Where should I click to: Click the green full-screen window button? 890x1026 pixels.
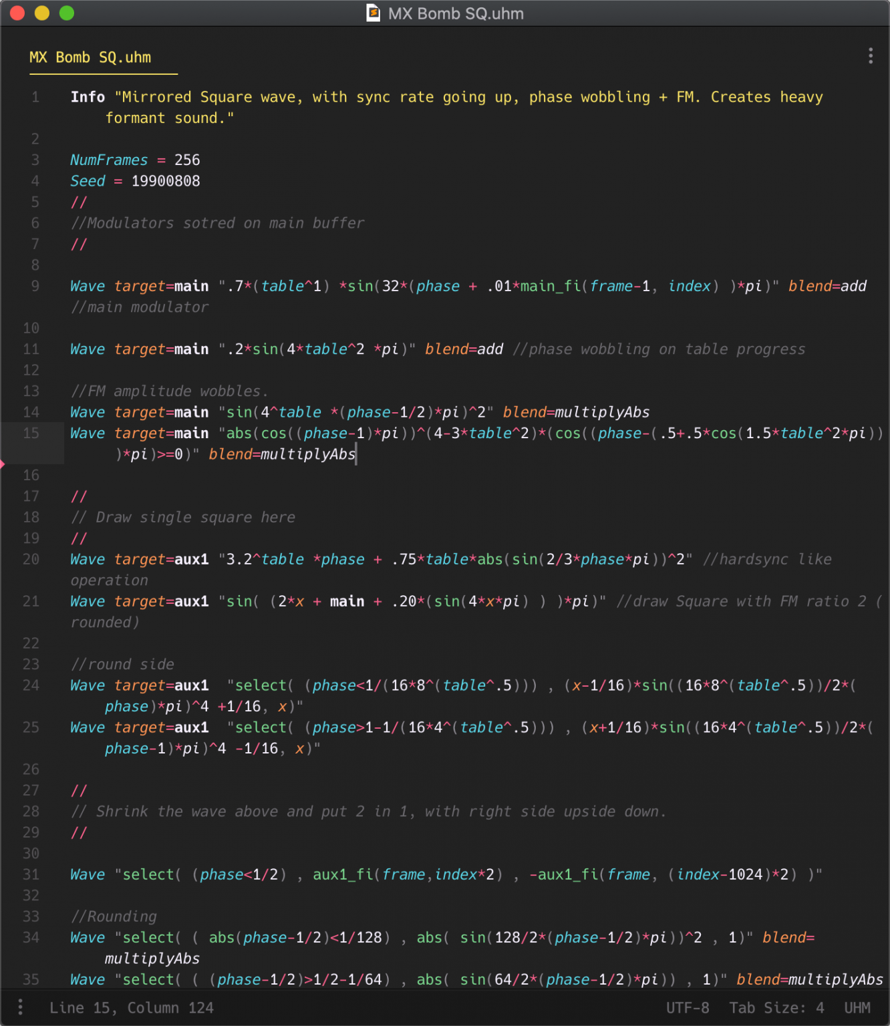point(67,13)
